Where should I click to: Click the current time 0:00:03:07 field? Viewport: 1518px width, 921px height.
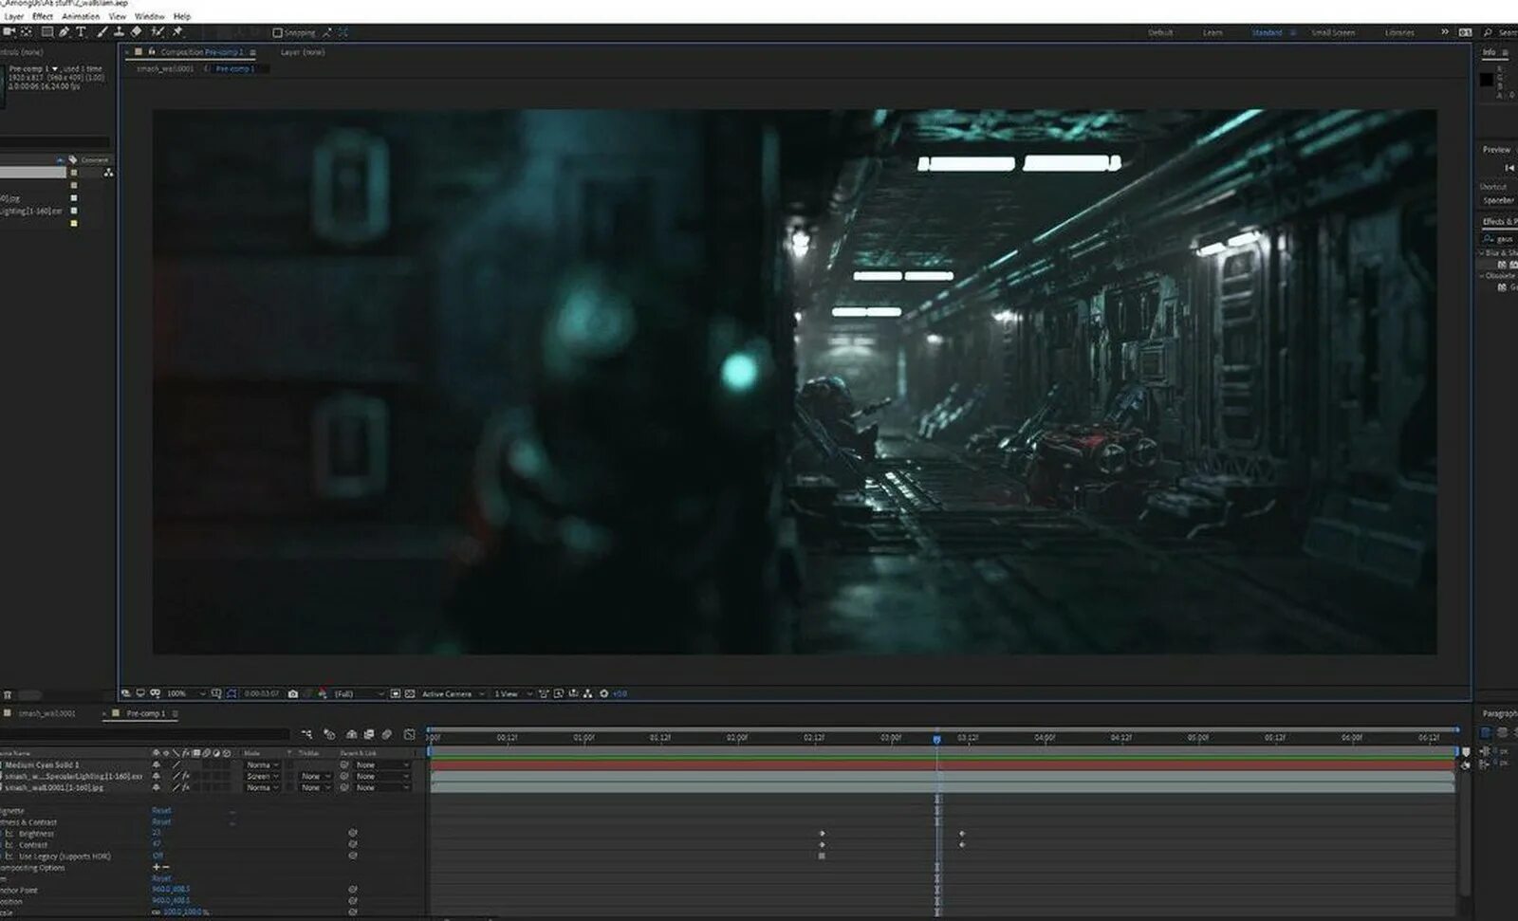coord(261,693)
